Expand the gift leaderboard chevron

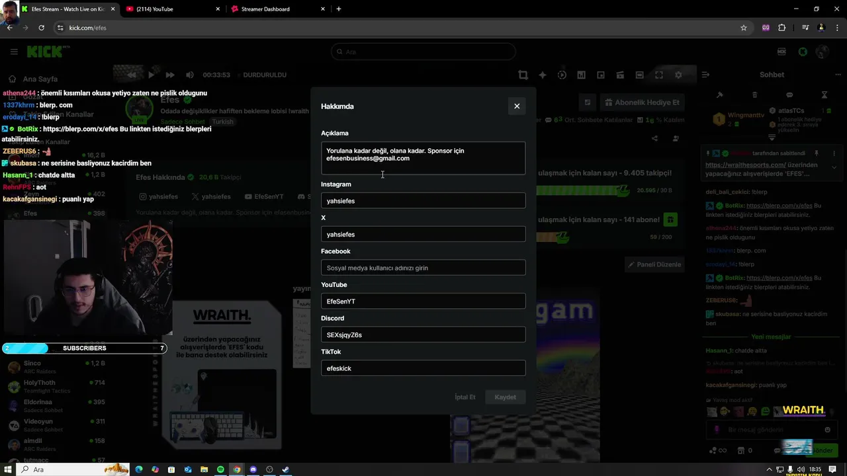click(x=772, y=138)
